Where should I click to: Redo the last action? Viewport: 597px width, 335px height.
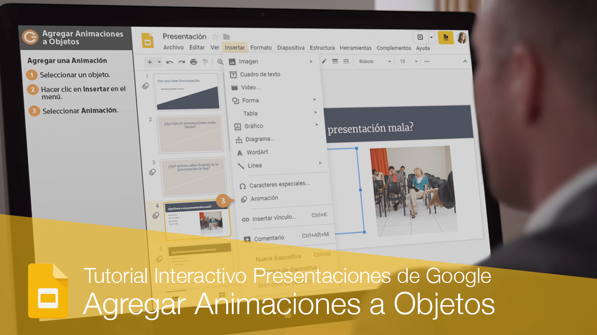pyautogui.click(x=182, y=62)
